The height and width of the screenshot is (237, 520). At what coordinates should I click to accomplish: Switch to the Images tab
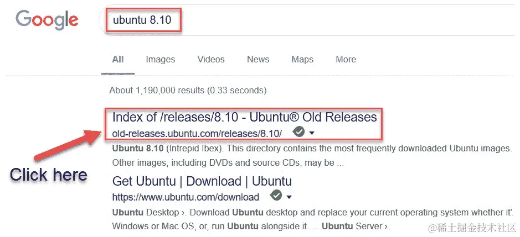160,60
